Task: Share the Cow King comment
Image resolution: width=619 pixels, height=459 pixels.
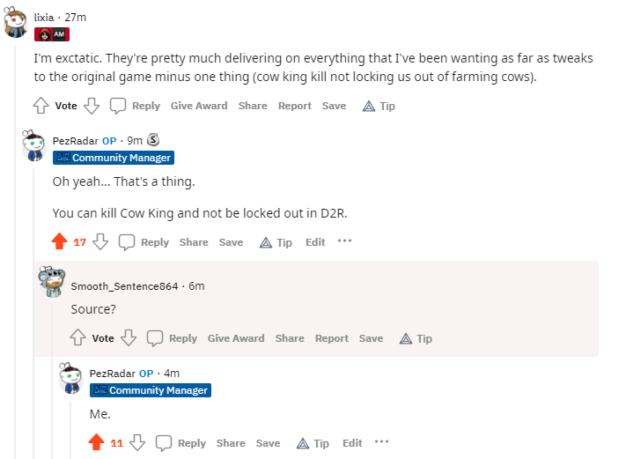Action: tap(194, 242)
